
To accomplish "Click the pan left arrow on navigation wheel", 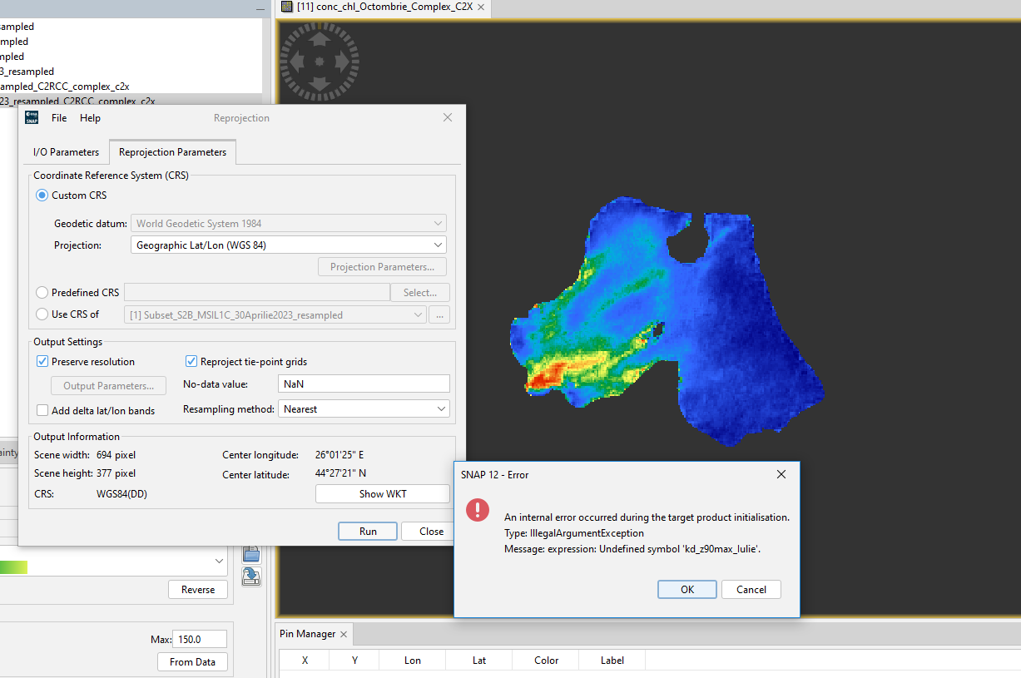I will pyautogui.click(x=296, y=62).
